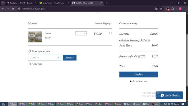Viewport: 188px width, 106px height.
Task: Delete Arnica item using trash icon
Action: click(110, 33)
